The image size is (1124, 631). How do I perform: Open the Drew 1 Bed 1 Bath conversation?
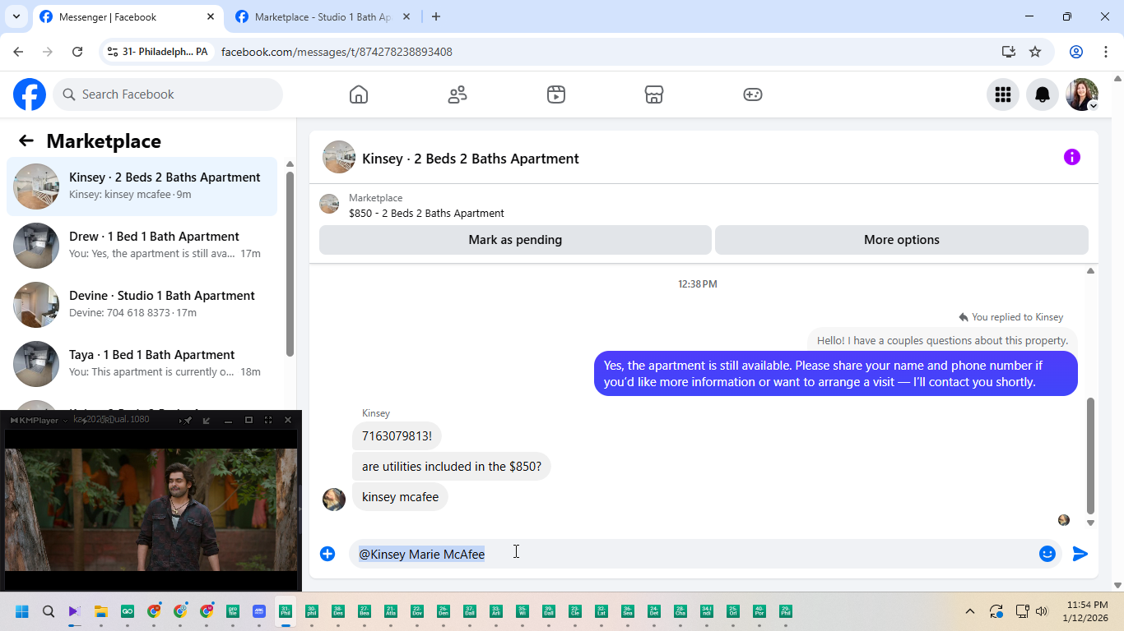coord(142,246)
